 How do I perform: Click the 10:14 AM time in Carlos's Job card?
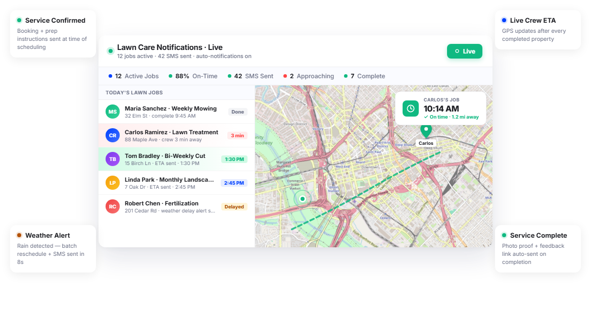[441, 109]
